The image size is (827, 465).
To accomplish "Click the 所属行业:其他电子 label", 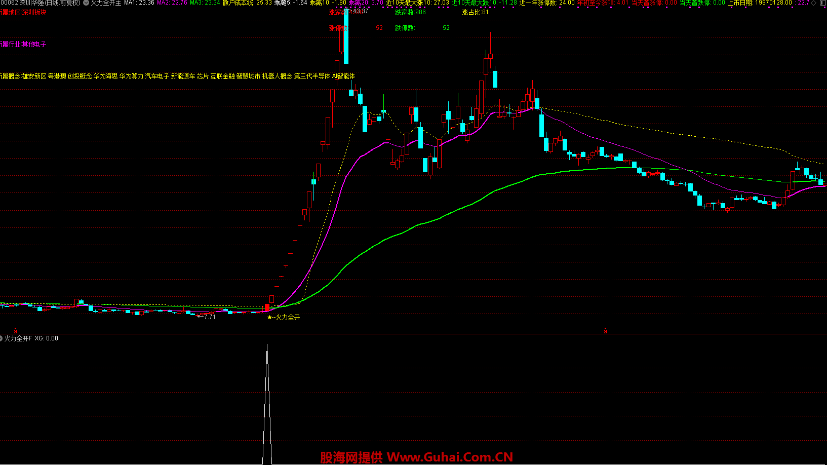I will point(23,45).
